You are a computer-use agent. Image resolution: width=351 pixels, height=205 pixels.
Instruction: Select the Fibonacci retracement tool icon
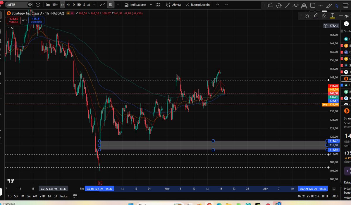click(x=270, y=6)
